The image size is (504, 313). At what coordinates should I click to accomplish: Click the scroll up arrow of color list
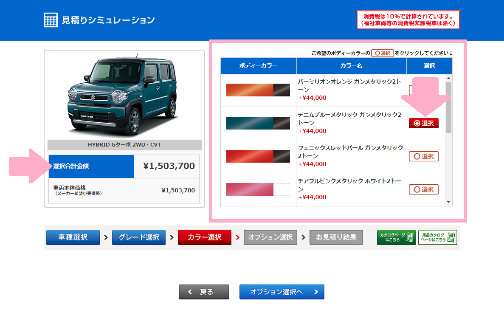(x=448, y=78)
